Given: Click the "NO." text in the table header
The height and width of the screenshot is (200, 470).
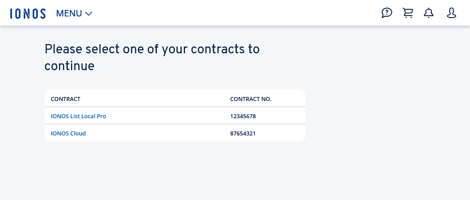Looking at the screenshot, I should pos(266,99).
